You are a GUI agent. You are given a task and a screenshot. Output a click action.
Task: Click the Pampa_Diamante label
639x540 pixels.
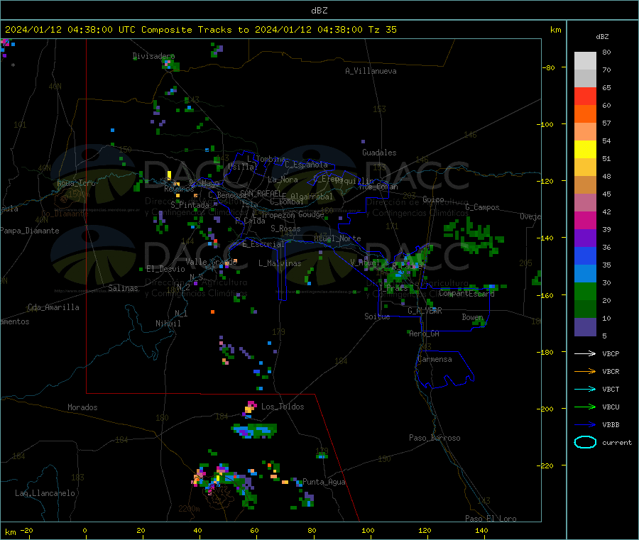click(x=29, y=231)
